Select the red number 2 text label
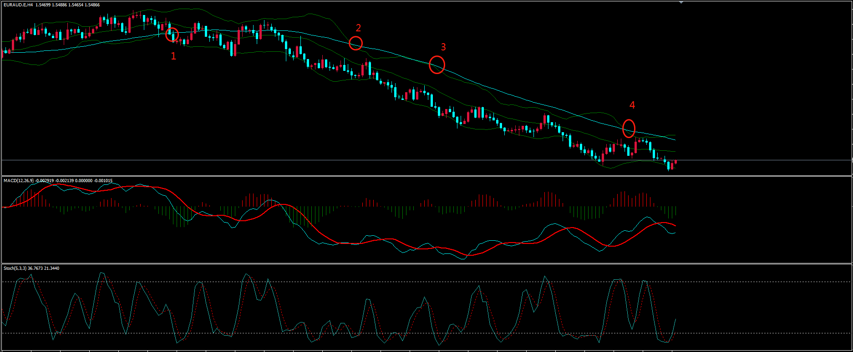Image resolution: width=853 pixels, height=352 pixels. pyautogui.click(x=358, y=28)
